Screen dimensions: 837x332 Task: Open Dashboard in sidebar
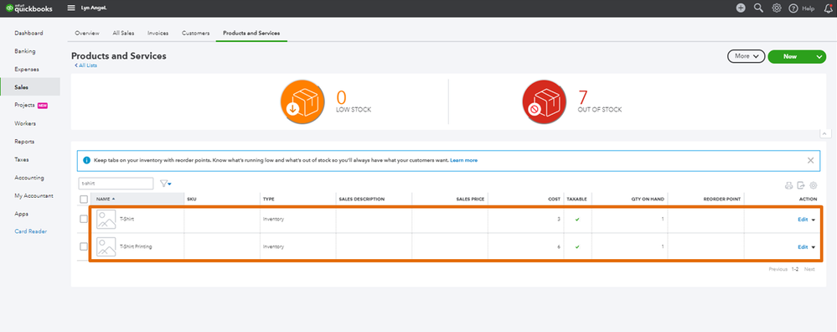point(28,33)
